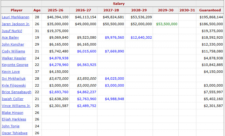Click the 2025-26 column header
Viewport: 225px width, 136px height.
pyautogui.click(x=56, y=10)
